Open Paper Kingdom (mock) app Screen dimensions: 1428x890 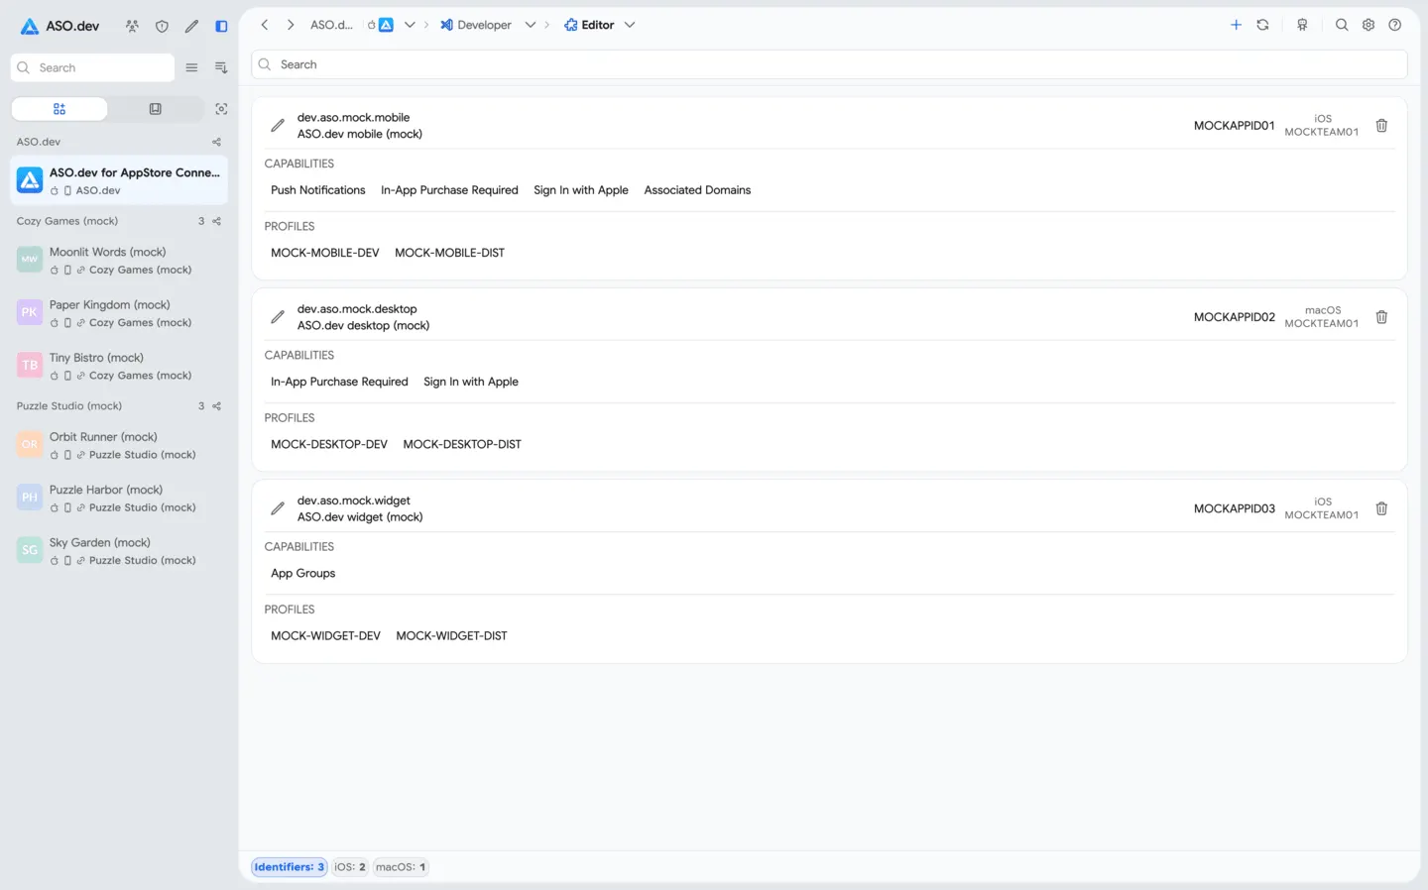tap(119, 313)
